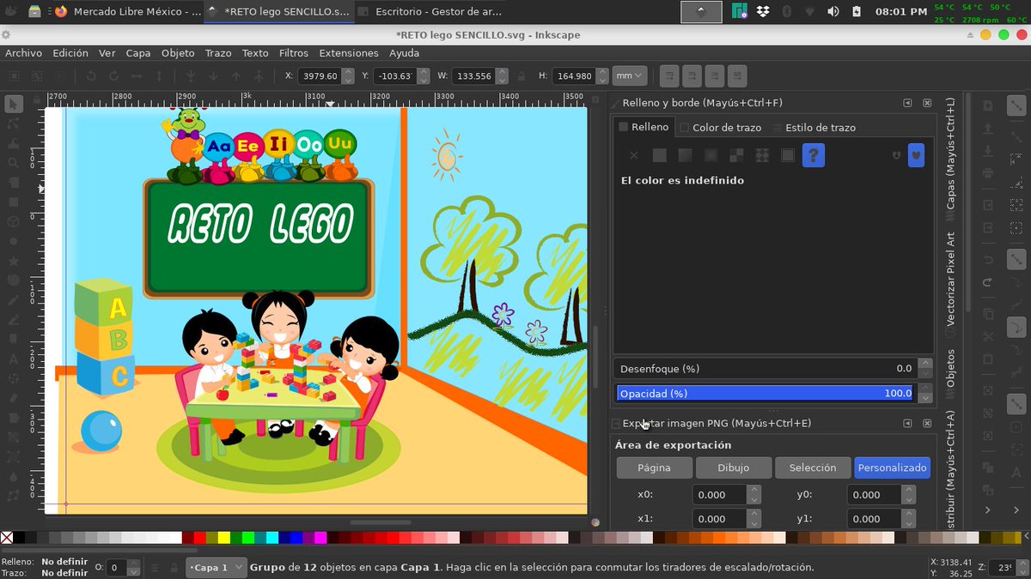Increase the X position stepper
The width and height of the screenshot is (1031, 579).
pyautogui.click(x=348, y=72)
